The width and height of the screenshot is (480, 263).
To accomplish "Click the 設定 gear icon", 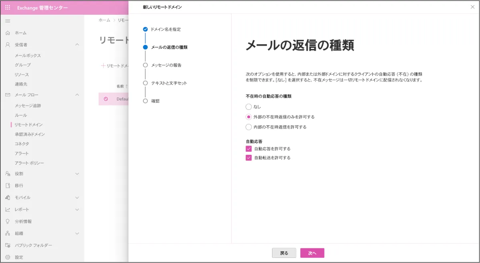I will tap(8, 257).
